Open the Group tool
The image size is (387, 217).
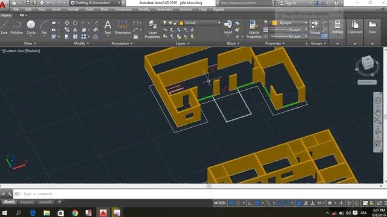315,27
